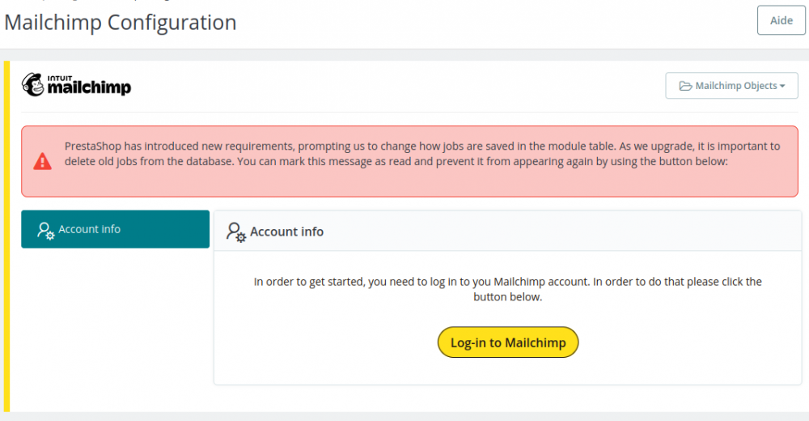Click the Intuit Mailchimp wordmark

coord(89,87)
